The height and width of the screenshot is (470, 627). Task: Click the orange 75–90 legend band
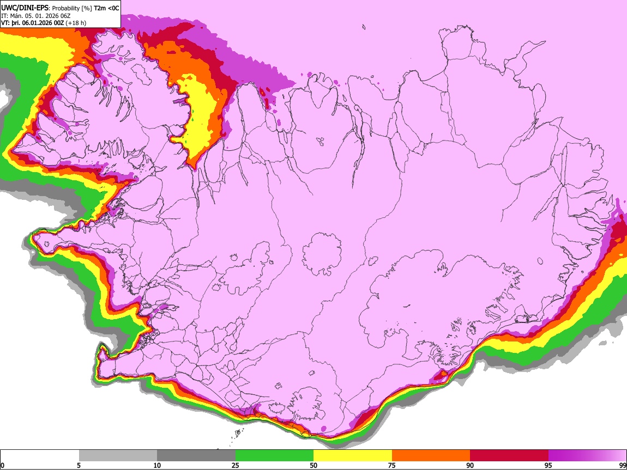click(431, 456)
